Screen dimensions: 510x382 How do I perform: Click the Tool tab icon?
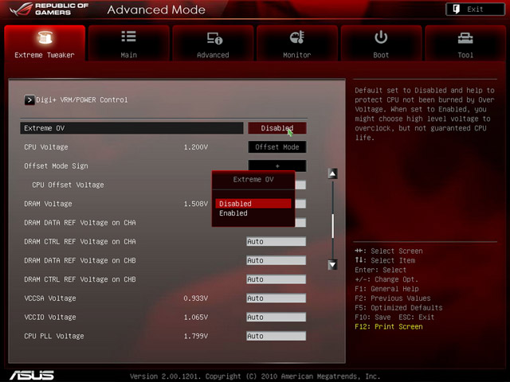click(x=465, y=38)
